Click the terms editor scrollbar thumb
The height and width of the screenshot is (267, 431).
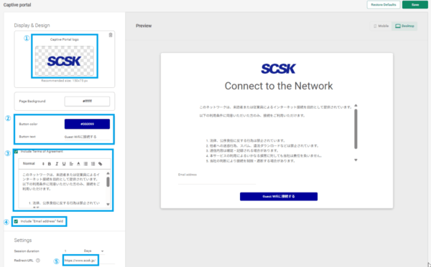108,182
